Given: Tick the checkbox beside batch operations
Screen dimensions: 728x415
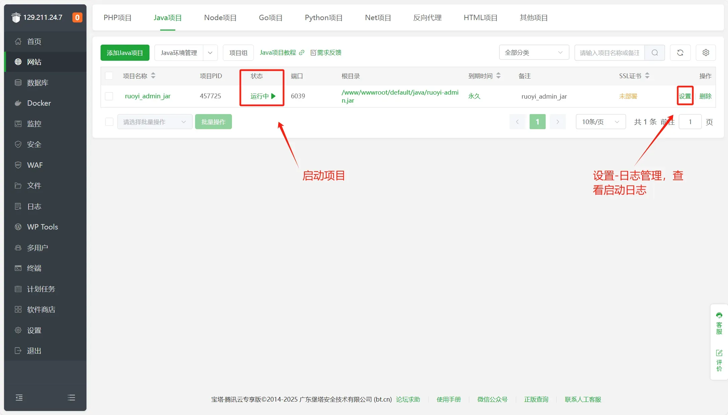Looking at the screenshot, I should 109,122.
